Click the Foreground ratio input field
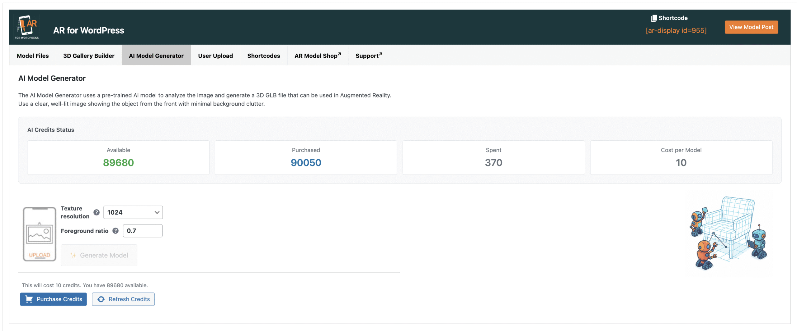797x331 pixels. tap(143, 231)
